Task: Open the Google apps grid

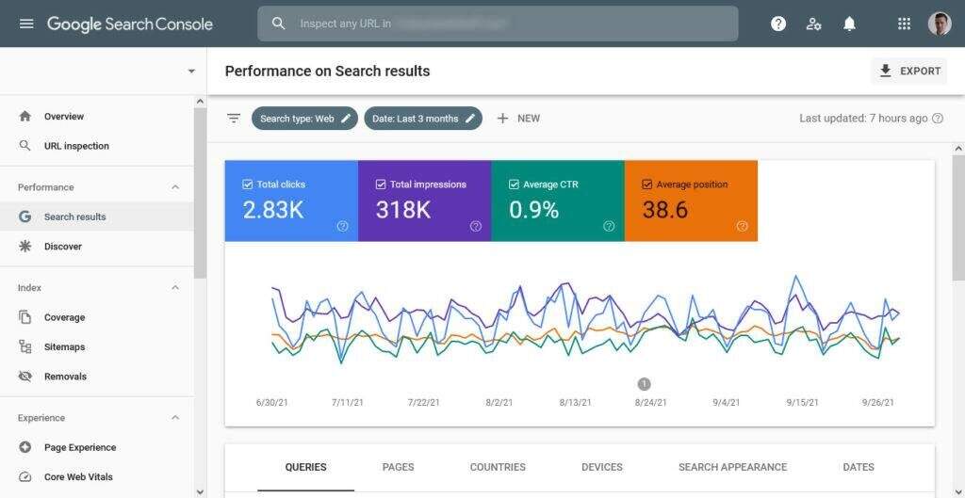Action: click(x=904, y=24)
